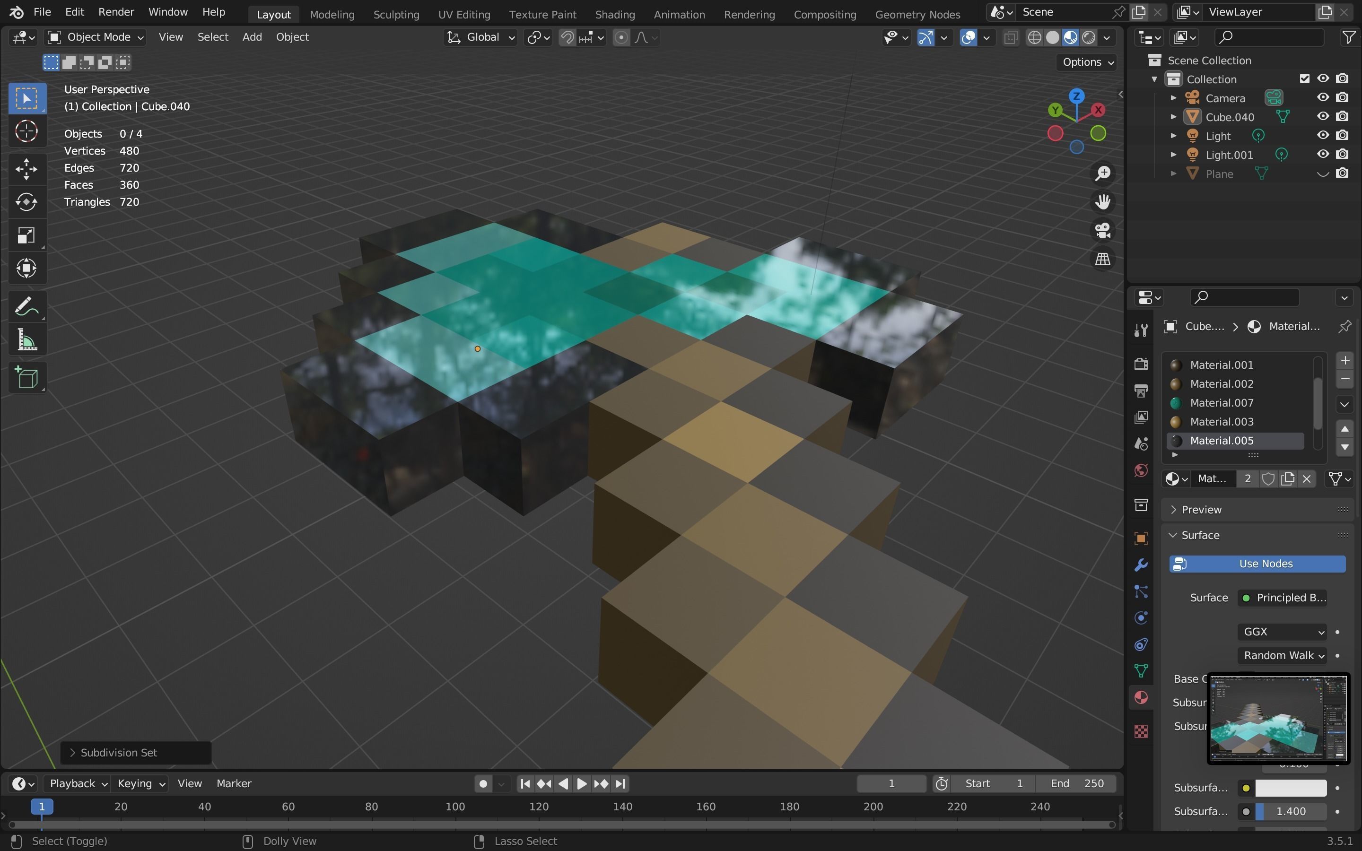Image resolution: width=1362 pixels, height=851 pixels.
Task: Toggle camera view icon in viewport
Action: [1102, 230]
